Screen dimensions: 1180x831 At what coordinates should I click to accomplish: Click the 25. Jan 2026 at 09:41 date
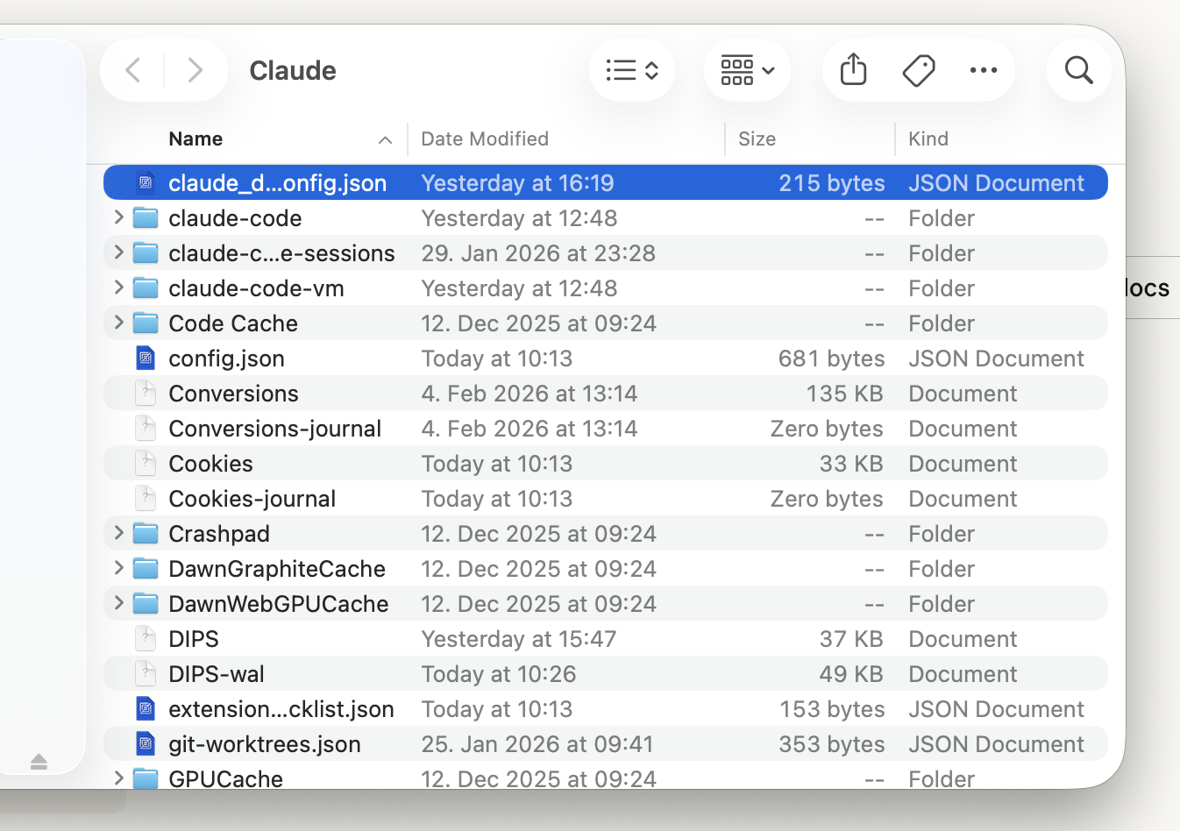pos(537,743)
